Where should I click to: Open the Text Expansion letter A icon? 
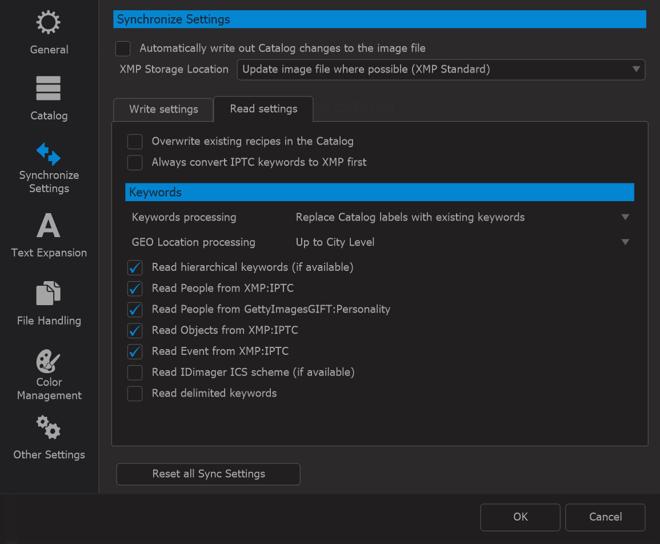pyautogui.click(x=49, y=225)
